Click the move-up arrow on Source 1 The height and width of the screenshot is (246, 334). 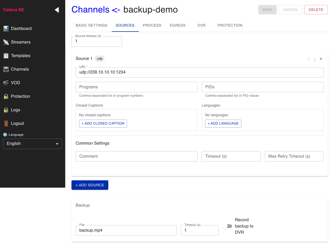tap(309, 59)
